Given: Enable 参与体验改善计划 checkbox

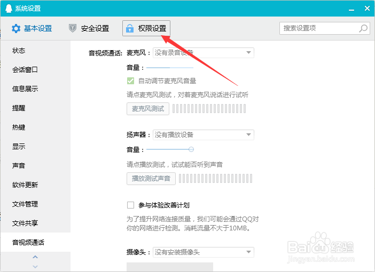Looking at the screenshot, I should (x=130, y=205).
